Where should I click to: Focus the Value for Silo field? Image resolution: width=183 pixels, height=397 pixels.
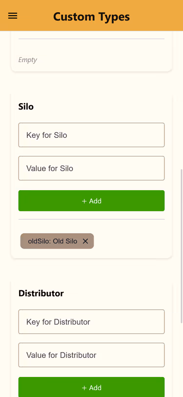click(x=92, y=168)
